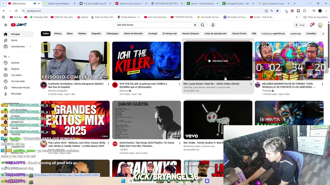Open the David Guetta playlist title

[x=147, y=144]
